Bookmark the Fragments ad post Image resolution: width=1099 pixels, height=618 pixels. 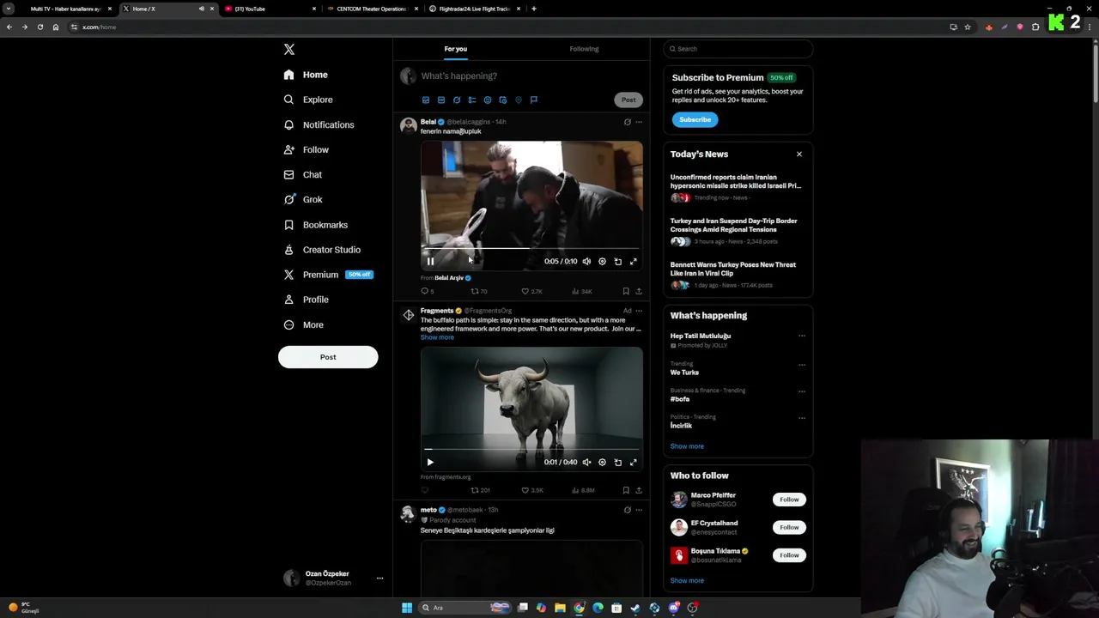coord(625,490)
